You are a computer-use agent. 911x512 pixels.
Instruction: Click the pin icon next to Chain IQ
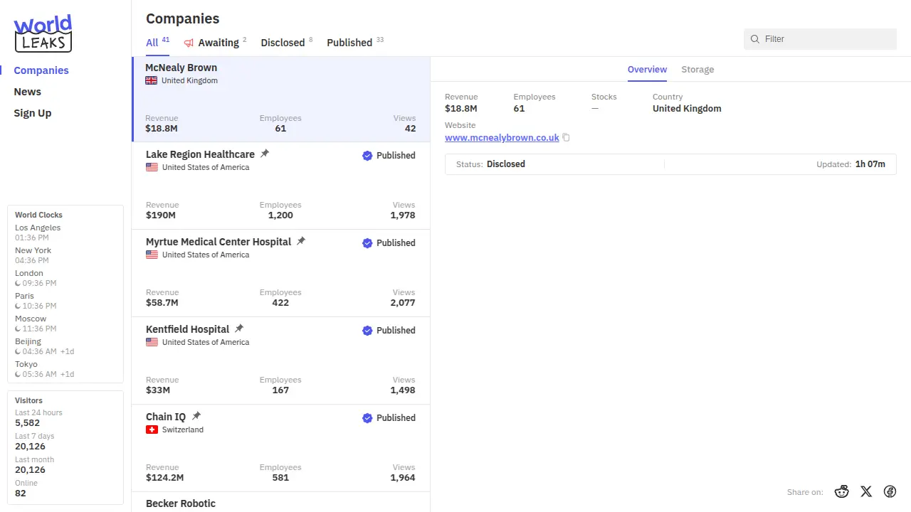[196, 416]
